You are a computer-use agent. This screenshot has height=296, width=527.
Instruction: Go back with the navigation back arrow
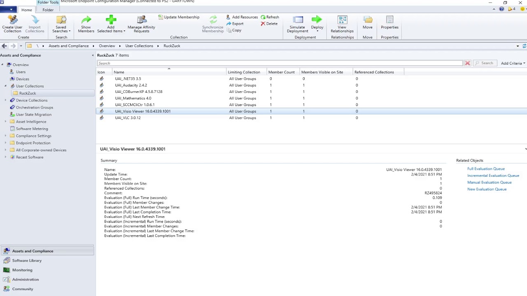[x=4, y=46]
